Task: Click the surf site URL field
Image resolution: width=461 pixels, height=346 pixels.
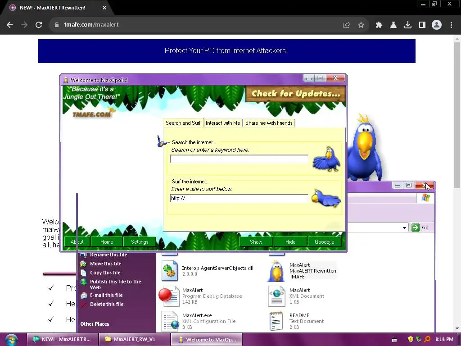Action: pos(239,198)
